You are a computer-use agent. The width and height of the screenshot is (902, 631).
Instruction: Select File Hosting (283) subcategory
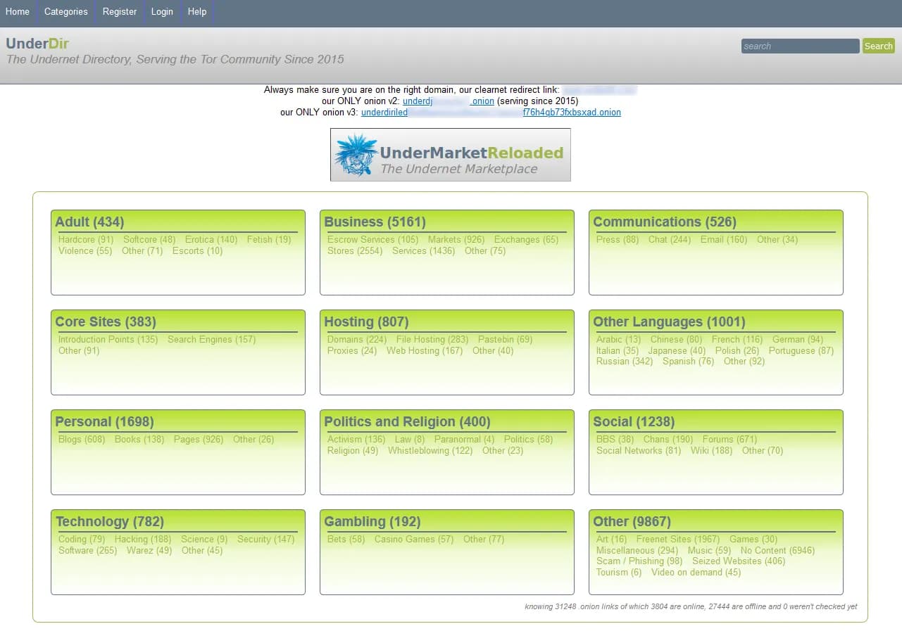pyautogui.click(x=432, y=340)
